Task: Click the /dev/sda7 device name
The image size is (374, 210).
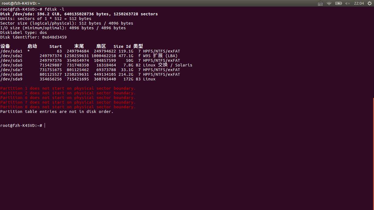Action: click(x=11, y=70)
